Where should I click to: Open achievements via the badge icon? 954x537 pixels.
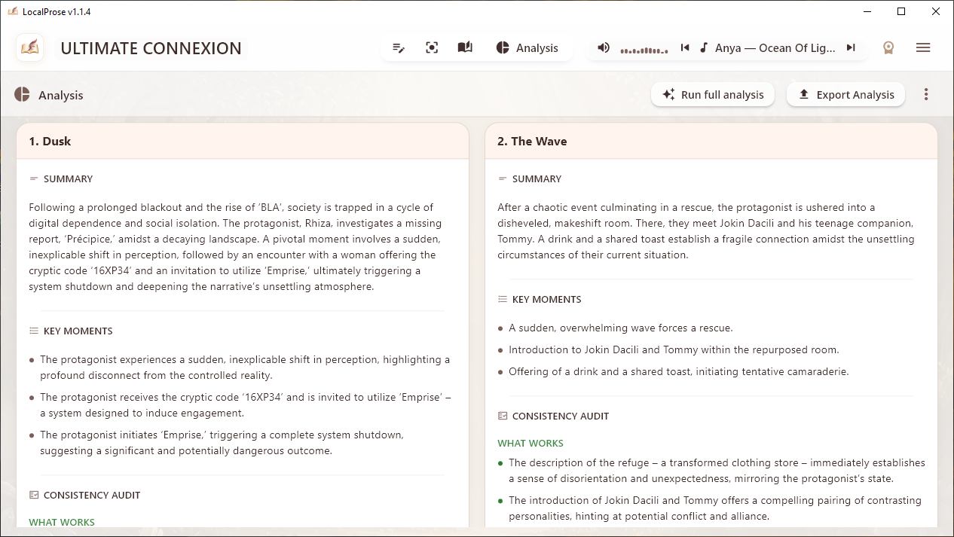[x=888, y=47]
